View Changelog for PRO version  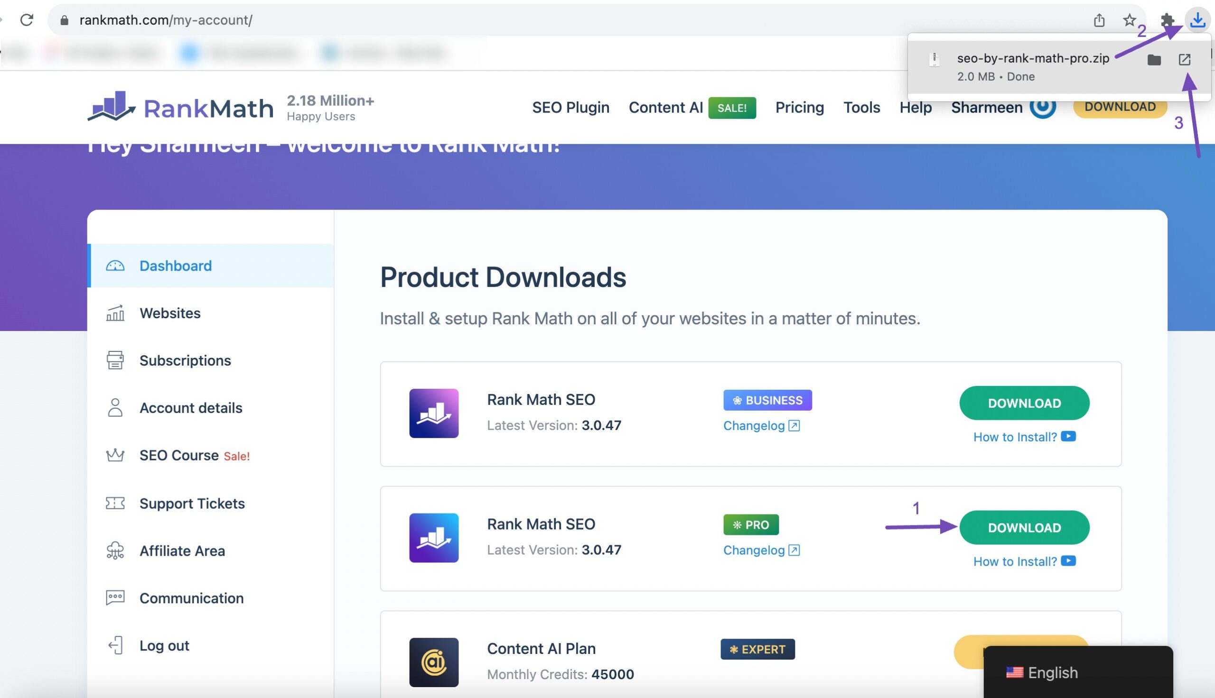[760, 551]
